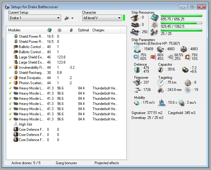The width and height of the screenshot is (211, 170).
Task: Open Projected effects
Action: (107, 163)
